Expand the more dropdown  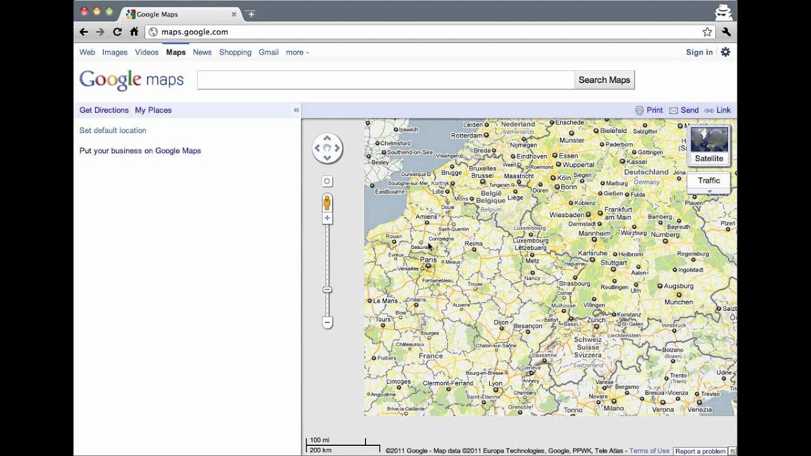click(297, 52)
